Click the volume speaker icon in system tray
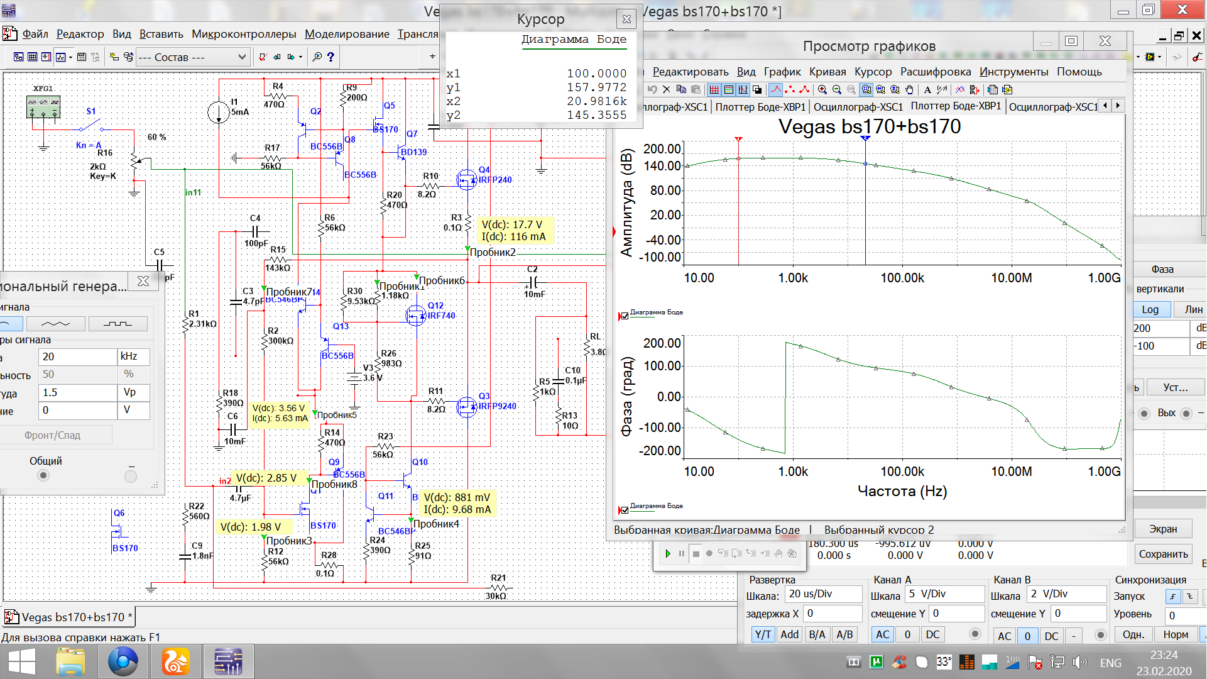Viewport: 1207px width, 679px height. pos(1079,662)
